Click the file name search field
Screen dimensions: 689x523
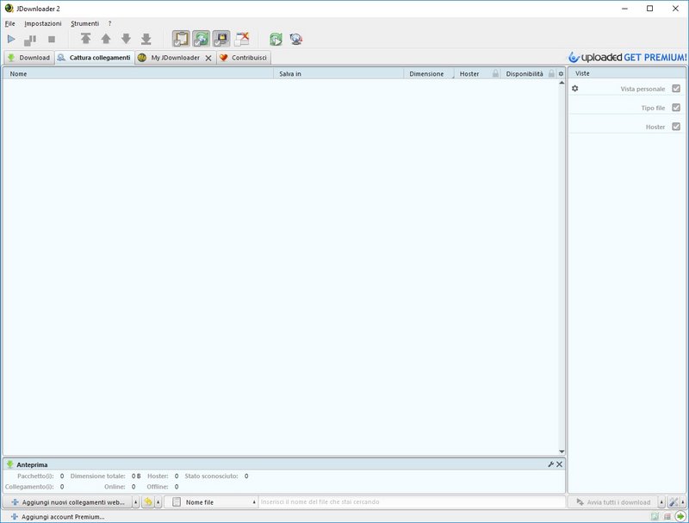pos(412,502)
